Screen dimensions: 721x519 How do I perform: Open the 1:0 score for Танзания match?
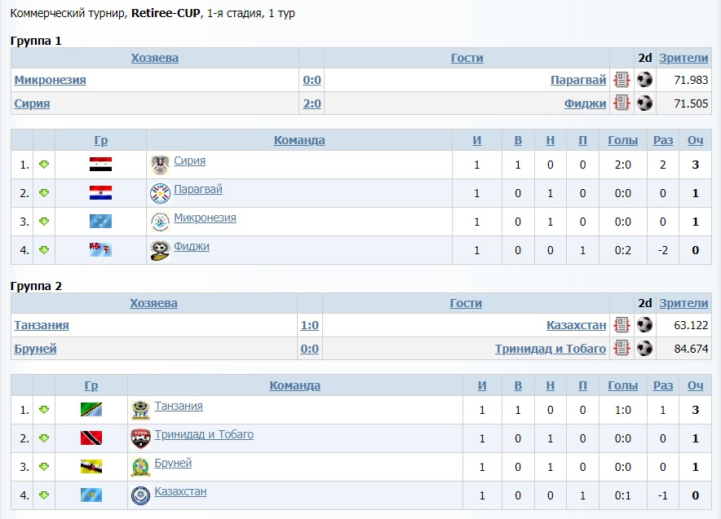point(309,325)
